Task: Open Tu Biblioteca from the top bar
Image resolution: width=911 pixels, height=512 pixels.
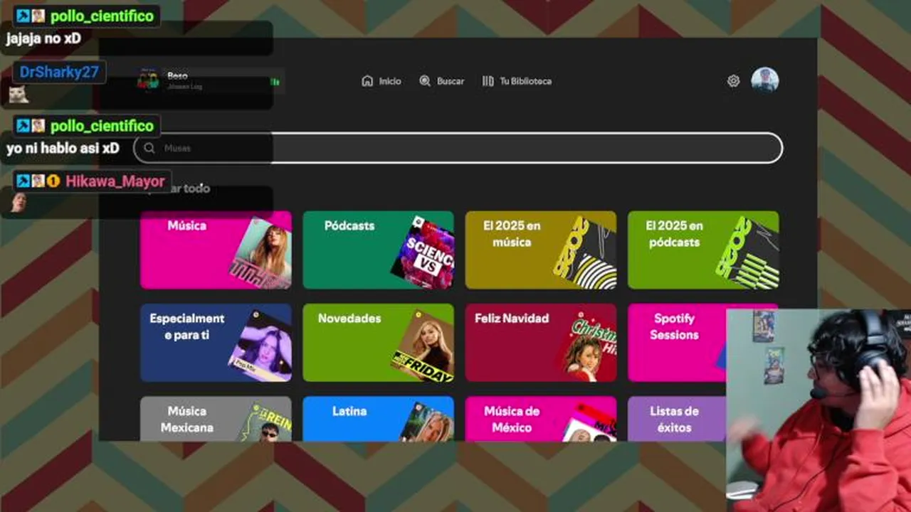Action: [x=517, y=81]
